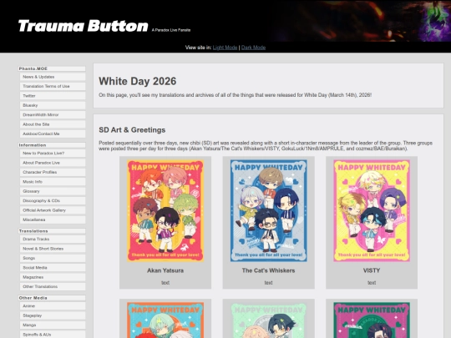This screenshot has height=338, width=451.
Task: Click the White Day 2026 heading
Action: point(138,81)
